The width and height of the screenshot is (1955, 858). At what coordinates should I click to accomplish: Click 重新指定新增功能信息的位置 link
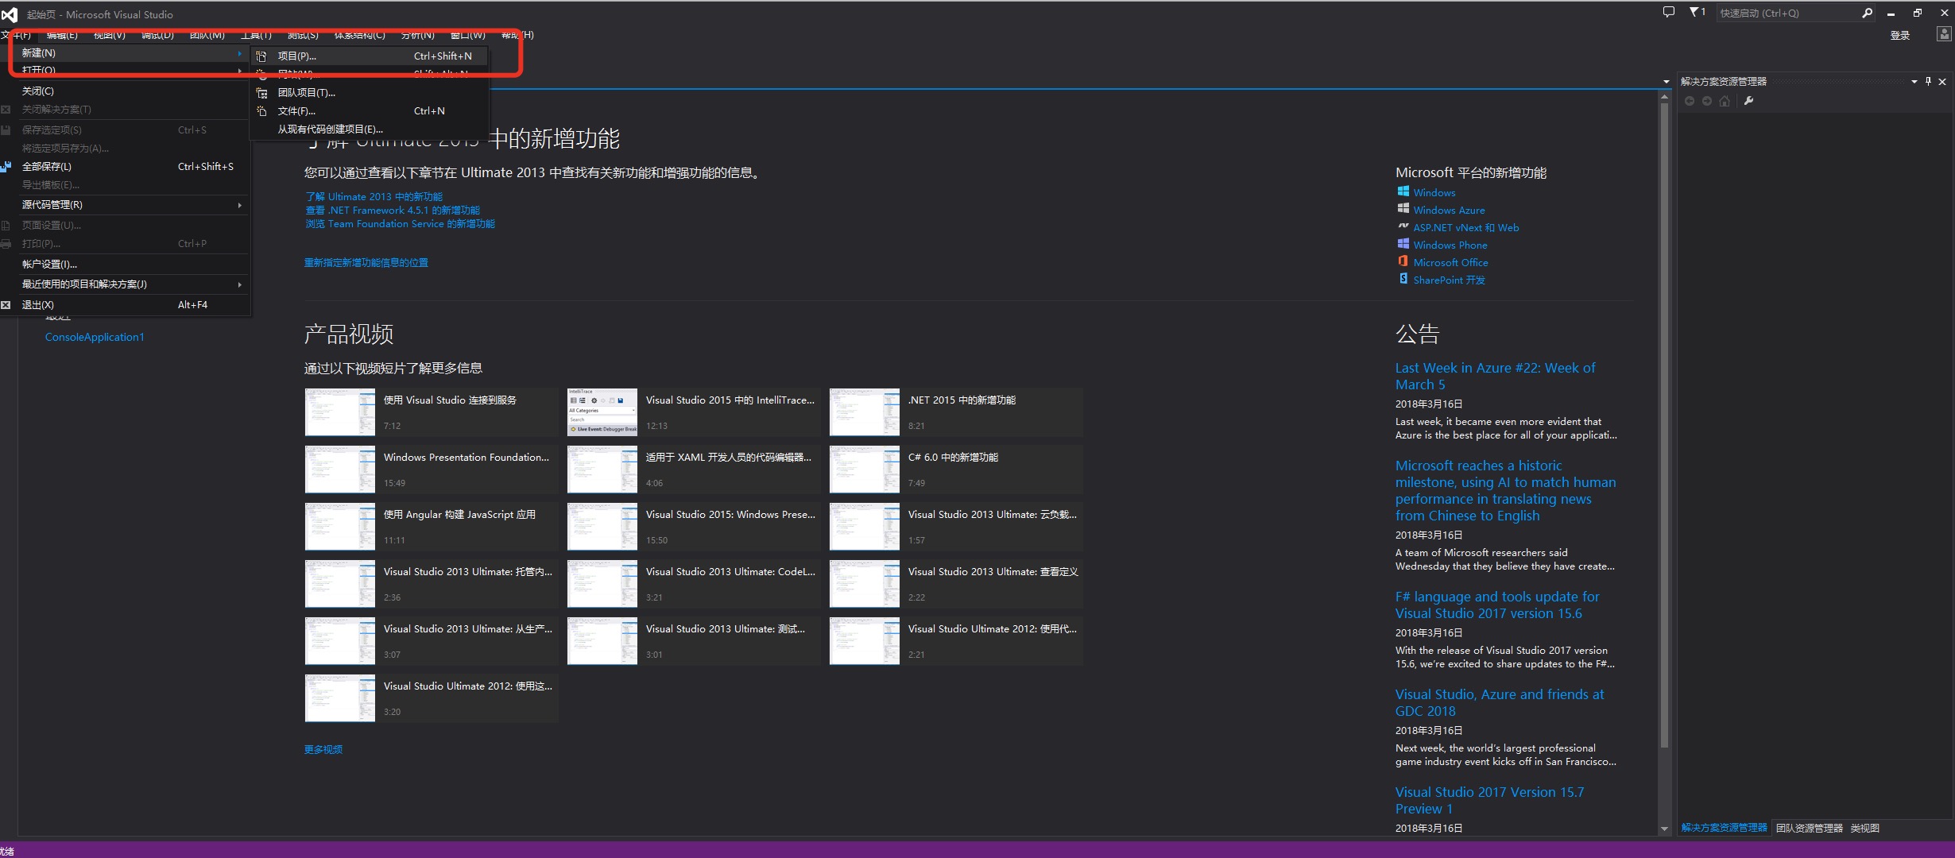[x=366, y=262]
